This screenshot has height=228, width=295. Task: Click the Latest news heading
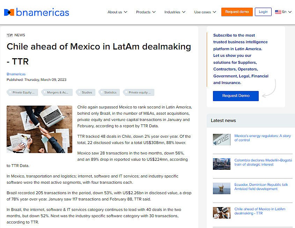pyautogui.click(x=223, y=121)
